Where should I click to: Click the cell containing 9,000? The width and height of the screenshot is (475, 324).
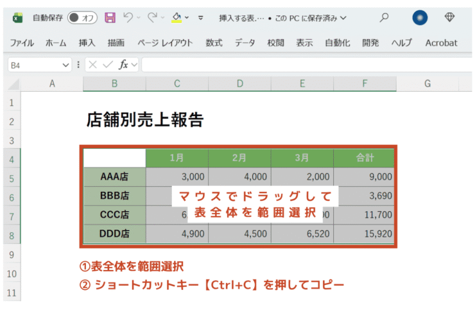[365, 176]
